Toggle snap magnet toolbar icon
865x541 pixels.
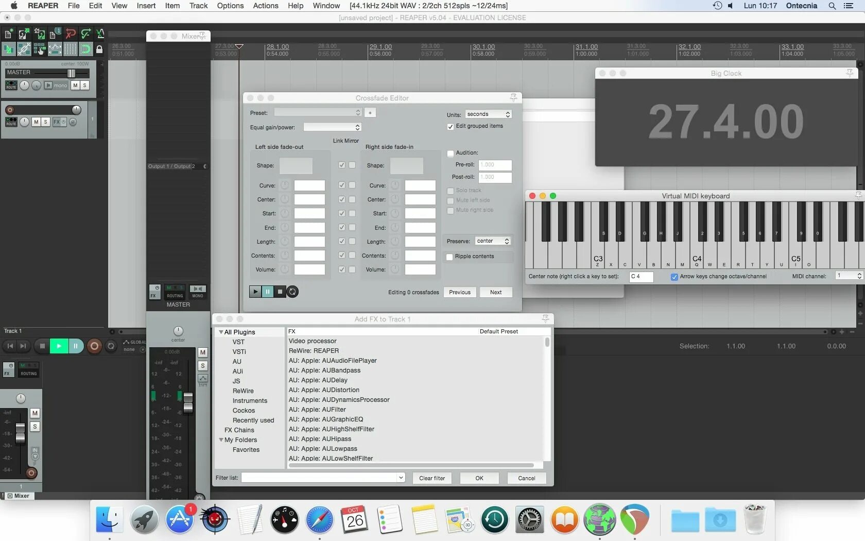coord(85,49)
